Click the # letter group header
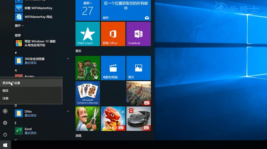The image size is (267, 149). coord(16,53)
